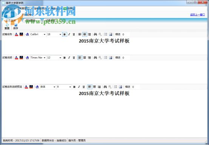Center align in 试卷名称 toolbar
Viewport: 209px width, 145px height.
click(x=85, y=34)
